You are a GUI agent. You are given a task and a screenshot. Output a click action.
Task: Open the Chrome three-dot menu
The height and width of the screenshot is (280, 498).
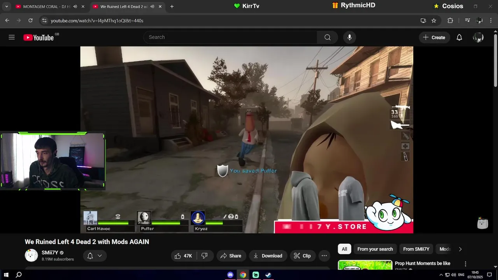click(490, 21)
